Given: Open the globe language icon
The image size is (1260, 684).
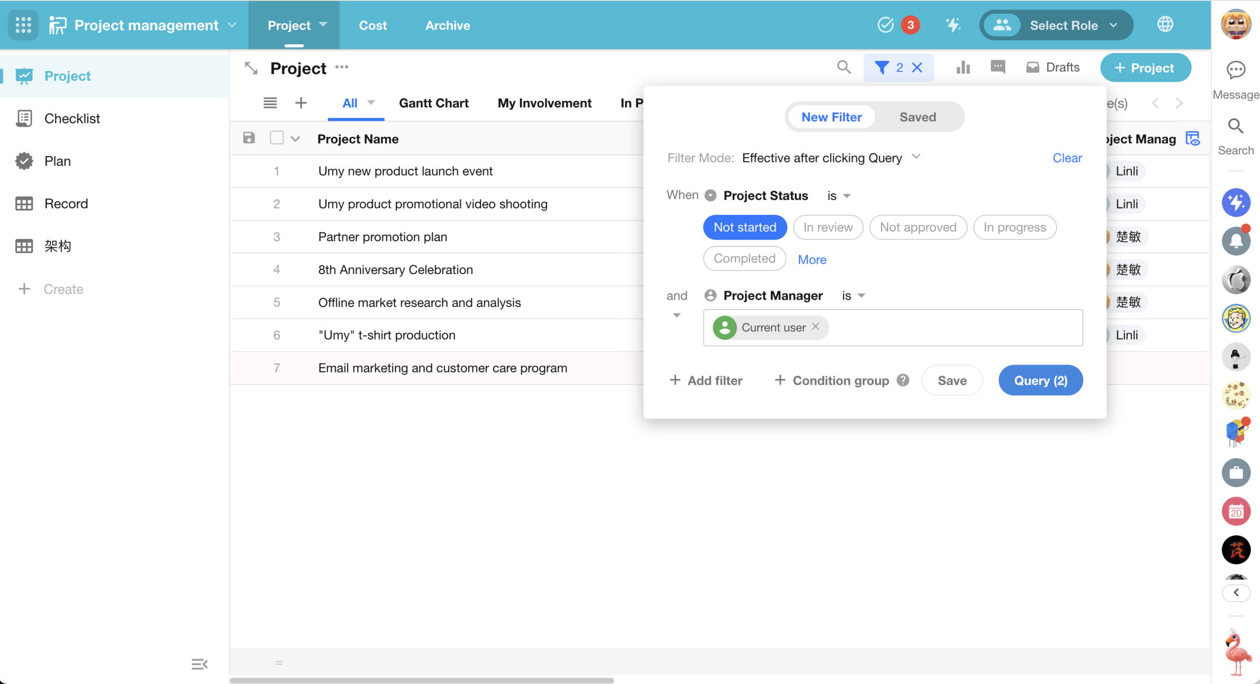Looking at the screenshot, I should pos(1165,25).
